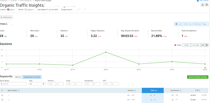Click the desktop monitor icon
Screen dimensions: 210x103
coord(25,10)
